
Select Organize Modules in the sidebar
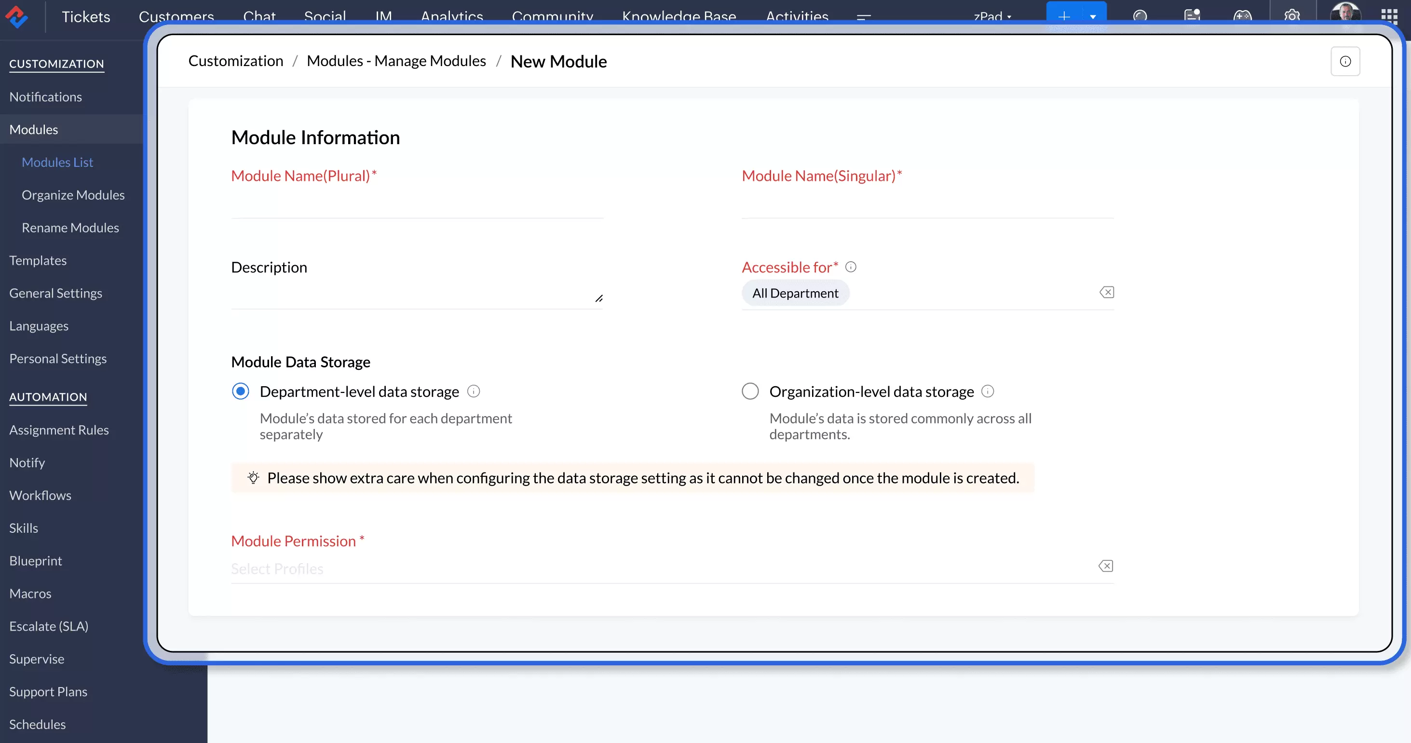(73, 195)
